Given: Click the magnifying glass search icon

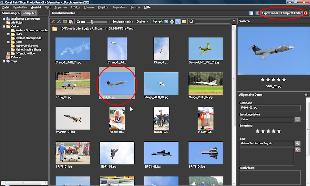Looking at the screenshot, I should click(191, 22).
